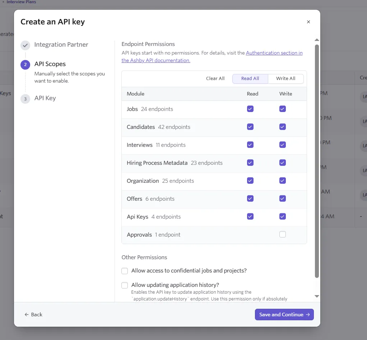Open the Integration Partner step
The image size is (367, 340).
pyautogui.click(x=61, y=45)
